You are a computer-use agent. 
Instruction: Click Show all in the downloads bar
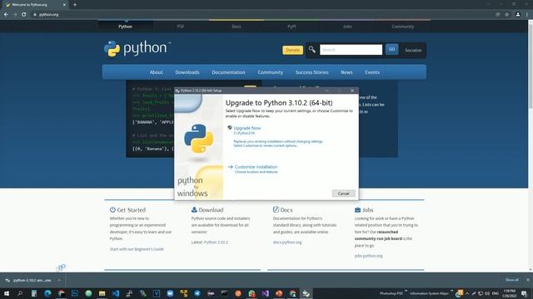512,280
